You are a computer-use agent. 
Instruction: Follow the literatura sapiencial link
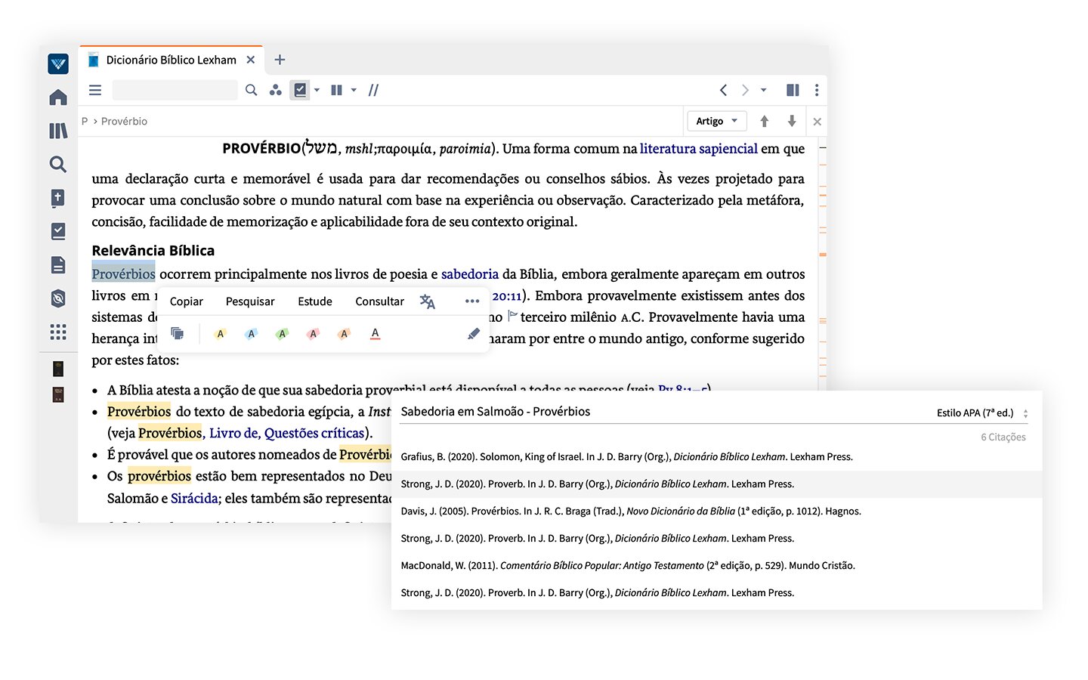(x=699, y=149)
